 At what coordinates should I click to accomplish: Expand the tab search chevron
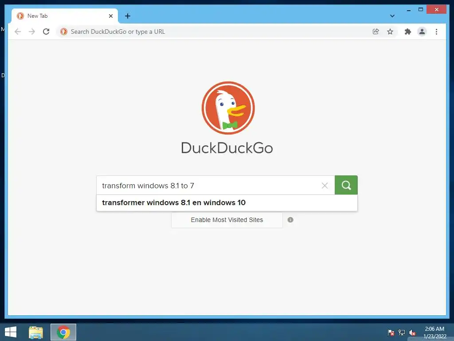392,16
